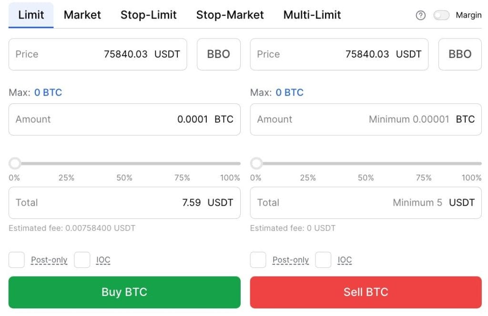Open the Stop-Limit tab
Image resolution: width=488 pixels, height=316 pixels.
(x=148, y=15)
